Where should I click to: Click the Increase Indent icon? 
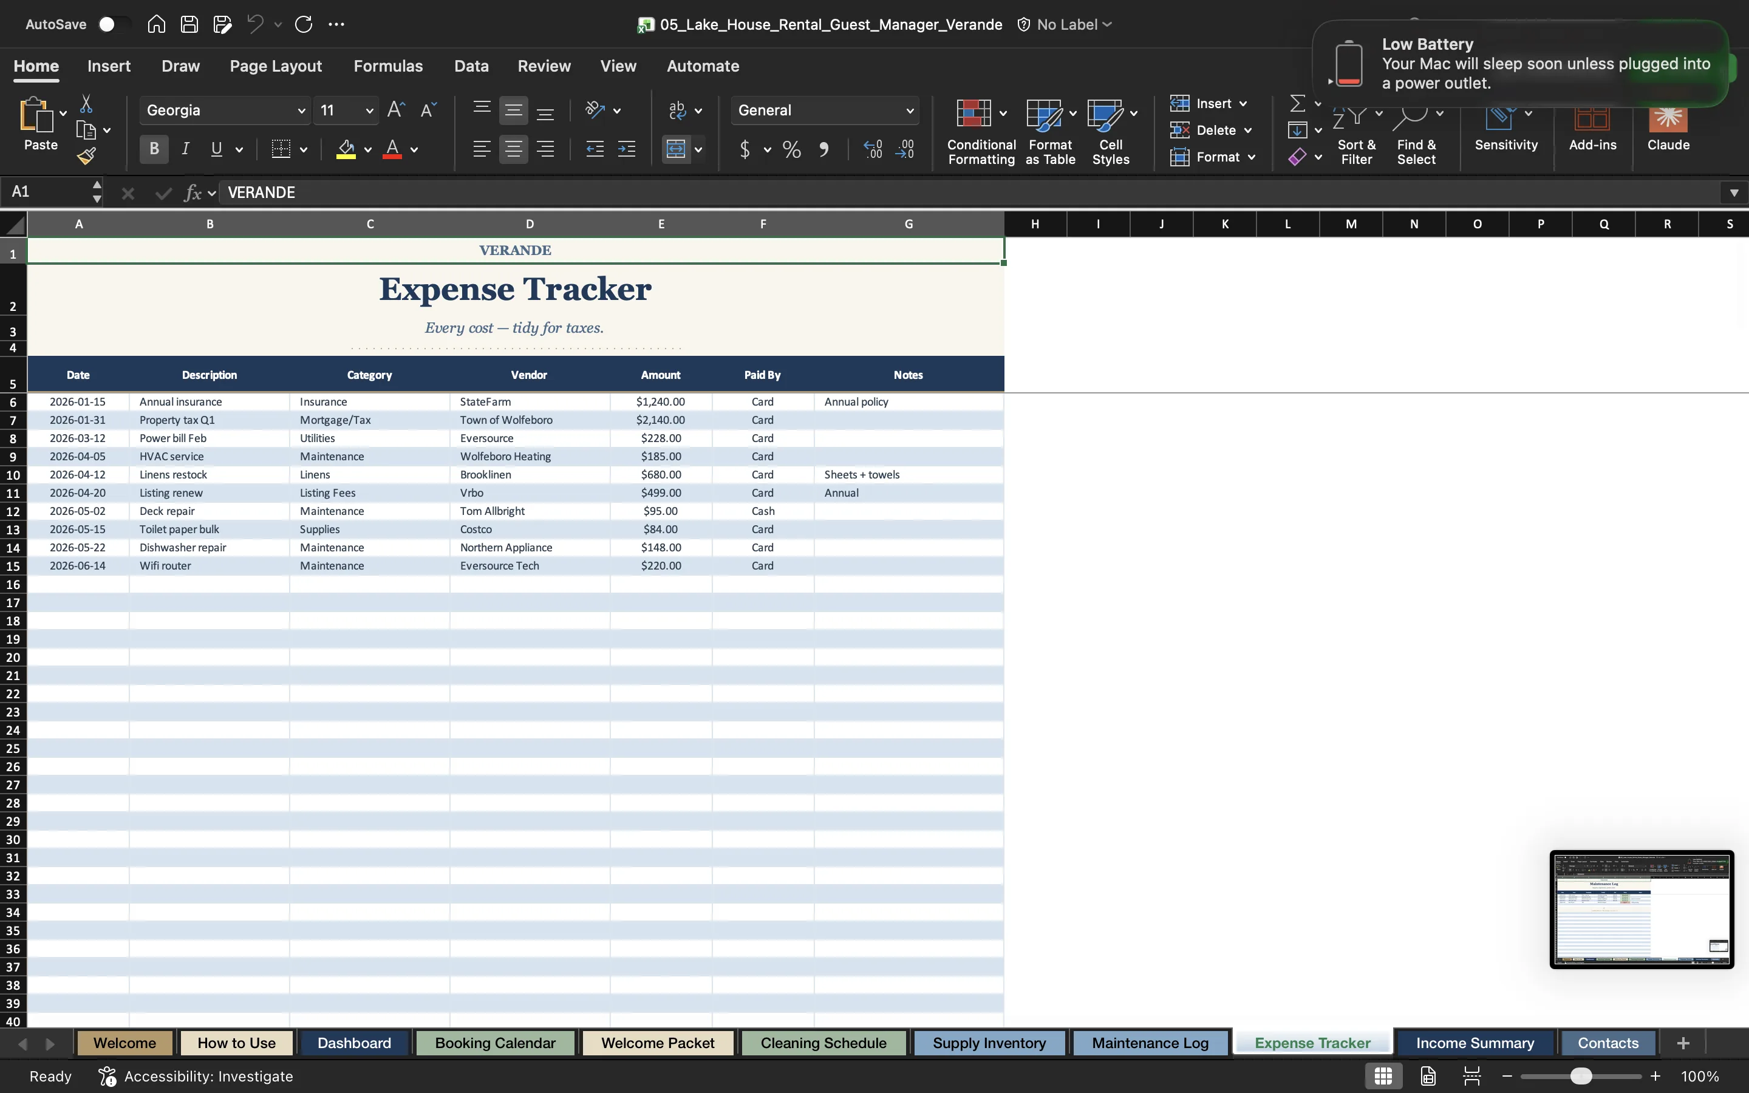click(x=627, y=149)
